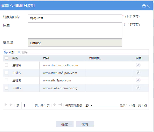
Task: Click the (1-31字符) hint text
Action: [133, 17]
